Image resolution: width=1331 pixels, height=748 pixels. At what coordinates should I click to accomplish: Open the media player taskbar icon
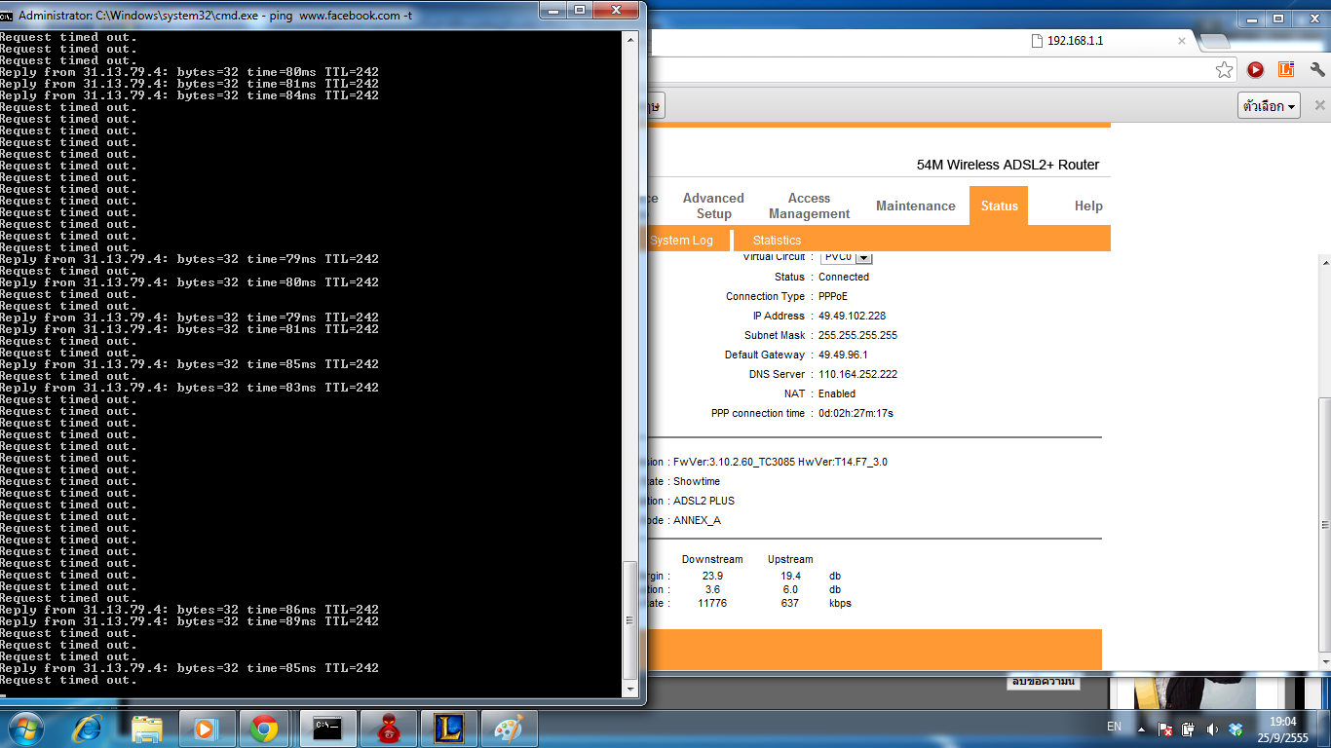(206, 728)
